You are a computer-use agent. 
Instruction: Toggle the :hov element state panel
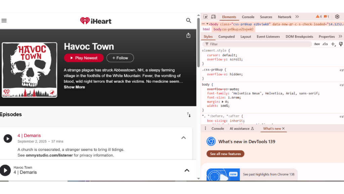(x=317, y=44)
